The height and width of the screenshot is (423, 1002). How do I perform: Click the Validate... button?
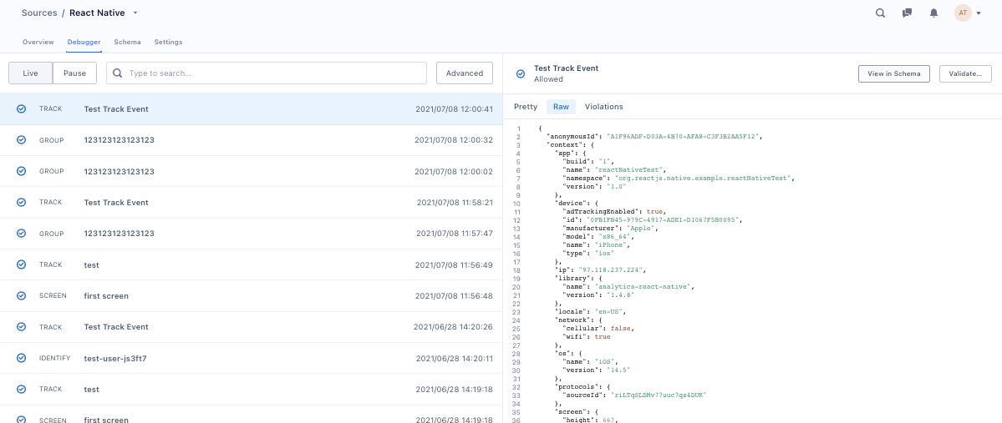[965, 73]
